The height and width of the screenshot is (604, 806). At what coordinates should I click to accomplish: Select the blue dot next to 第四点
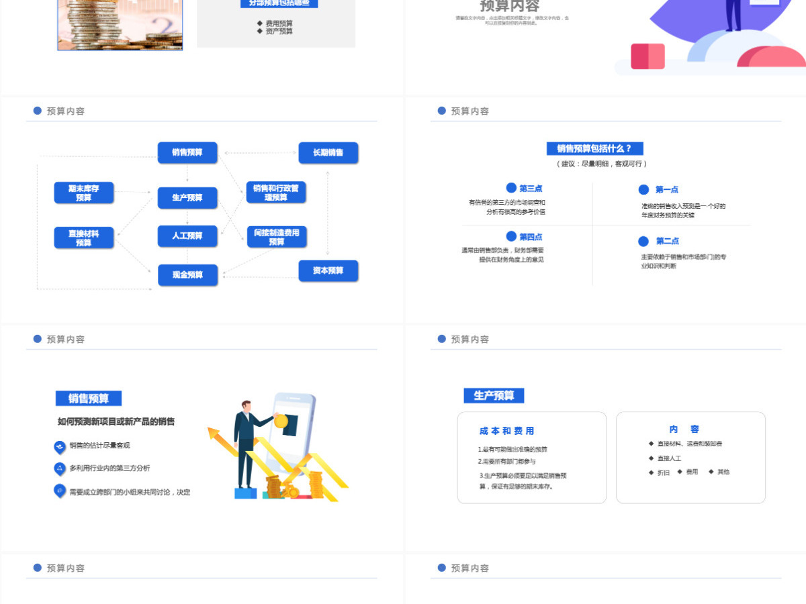coord(511,236)
